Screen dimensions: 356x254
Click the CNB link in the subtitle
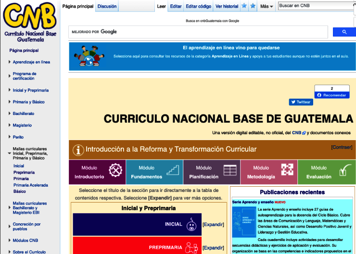tap(296, 133)
